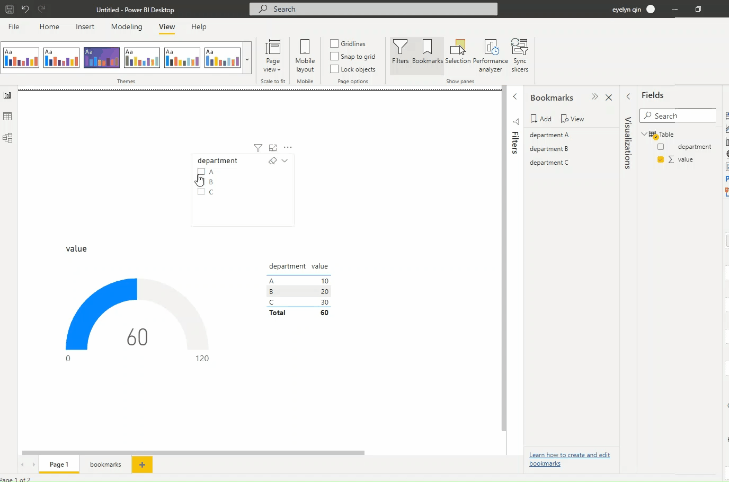Open the Selection pane
The width and height of the screenshot is (729, 482).
click(458, 52)
